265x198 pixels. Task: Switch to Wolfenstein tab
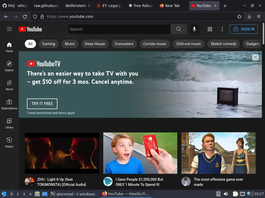(x=78, y=6)
